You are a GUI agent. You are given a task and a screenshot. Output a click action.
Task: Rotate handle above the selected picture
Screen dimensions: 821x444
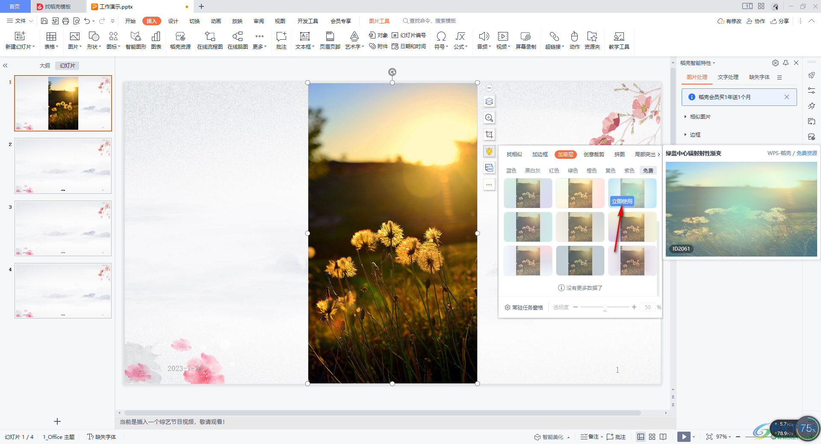pyautogui.click(x=392, y=72)
